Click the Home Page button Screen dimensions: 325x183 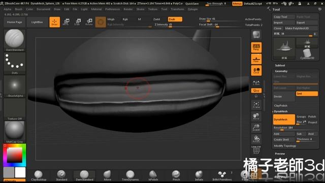pos(15,22)
